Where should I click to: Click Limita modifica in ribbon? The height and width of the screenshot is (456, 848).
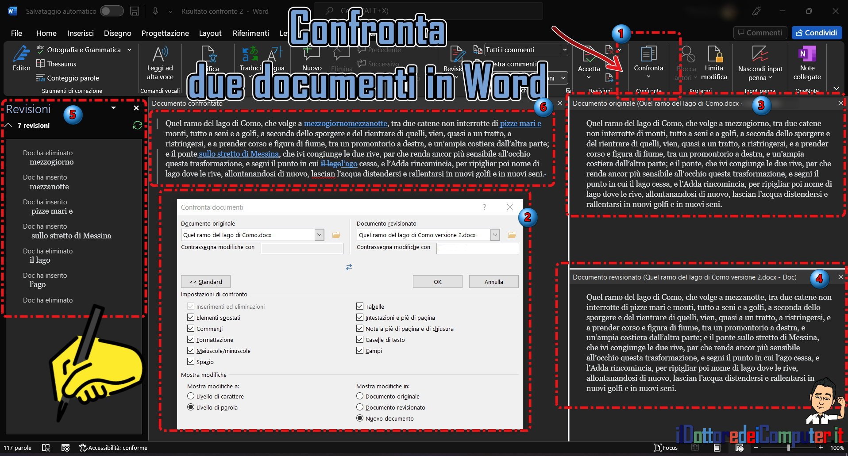[x=714, y=63]
